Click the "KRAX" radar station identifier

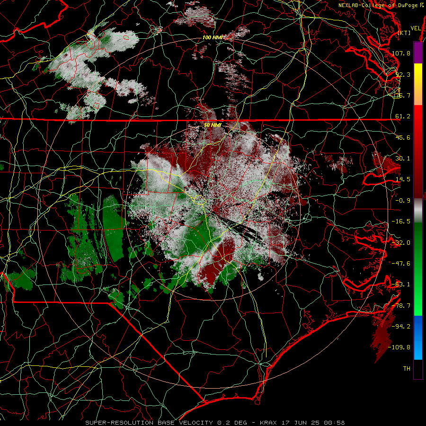pyautogui.click(x=268, y=423)
